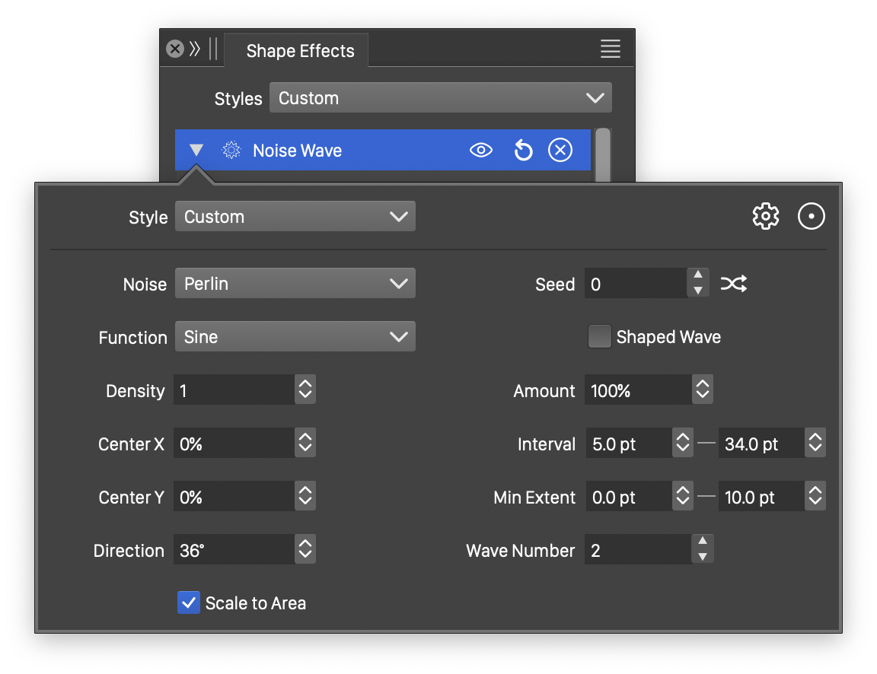The width and height of the screenshot is (877, 674).
Task: Toggle Noise Wave visibility with the eye icon
Action: coord(481,151)
